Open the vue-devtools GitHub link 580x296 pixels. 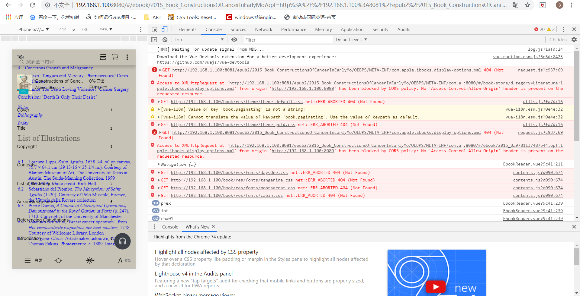tap(203, 62)
